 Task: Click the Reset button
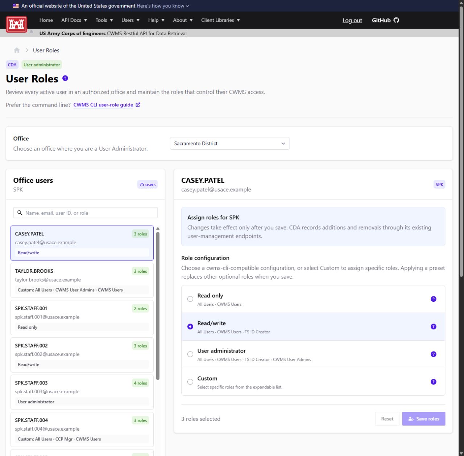click(x=387, y=419)
